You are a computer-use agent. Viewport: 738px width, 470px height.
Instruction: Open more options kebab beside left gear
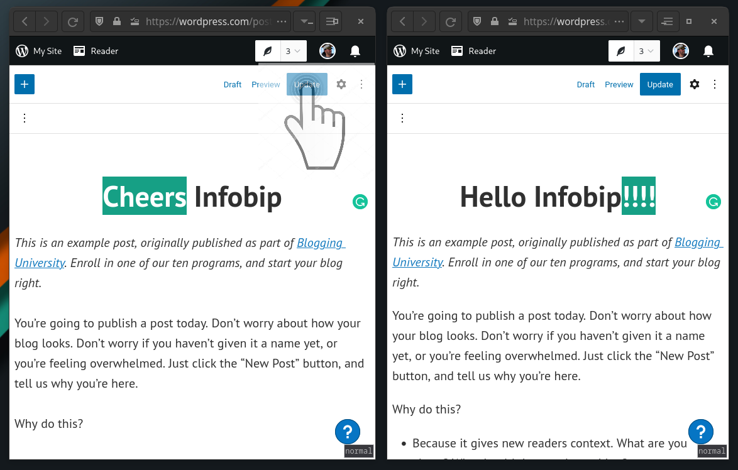tap(361, 84)
